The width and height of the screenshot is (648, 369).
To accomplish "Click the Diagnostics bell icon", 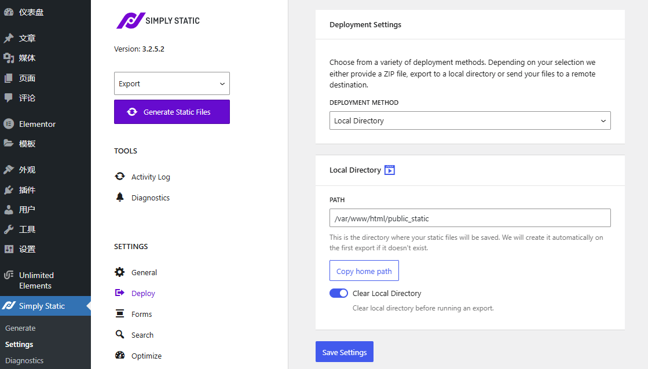I will point(120,198).
